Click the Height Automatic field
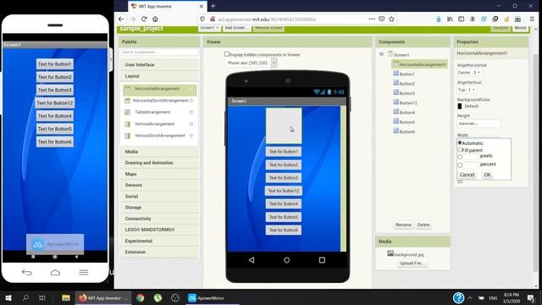 (x=478, y=124)
